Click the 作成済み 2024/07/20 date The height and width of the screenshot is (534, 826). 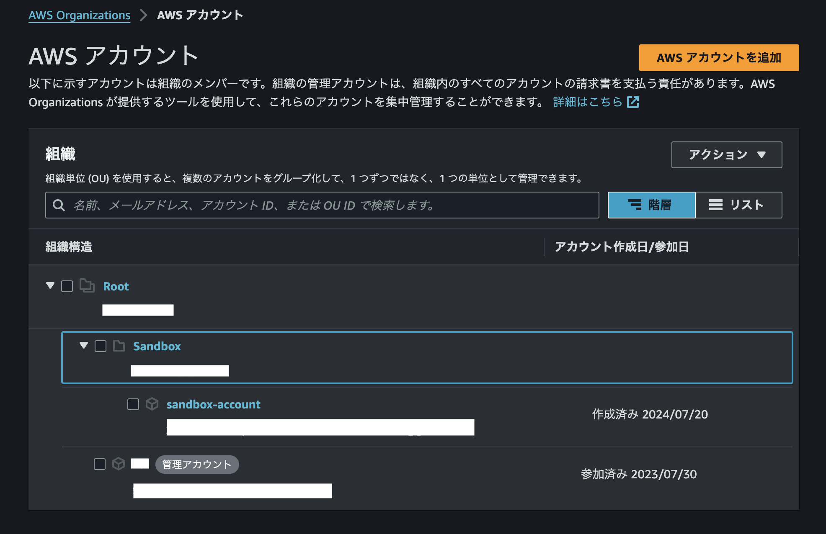(650, 414)
